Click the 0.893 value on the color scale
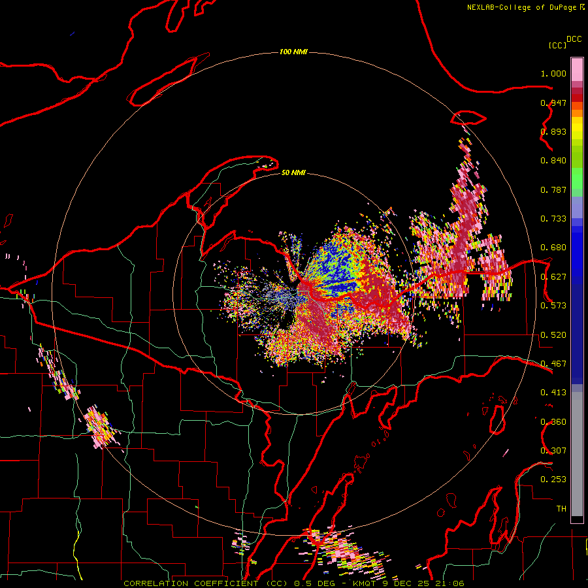This screenshot has height=588, width=588. tap(553, 131)
